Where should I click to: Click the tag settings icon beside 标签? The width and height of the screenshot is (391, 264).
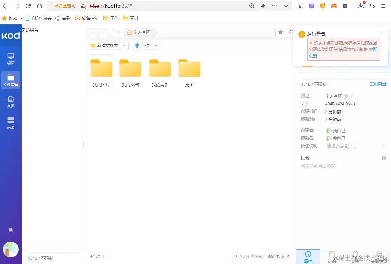click(384, 158)
